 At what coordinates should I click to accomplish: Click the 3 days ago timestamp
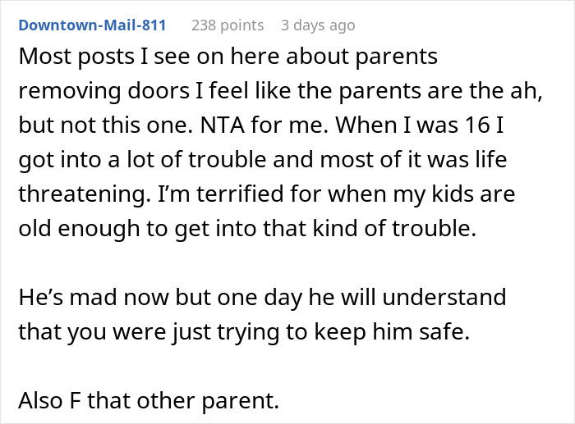(318, 25)
